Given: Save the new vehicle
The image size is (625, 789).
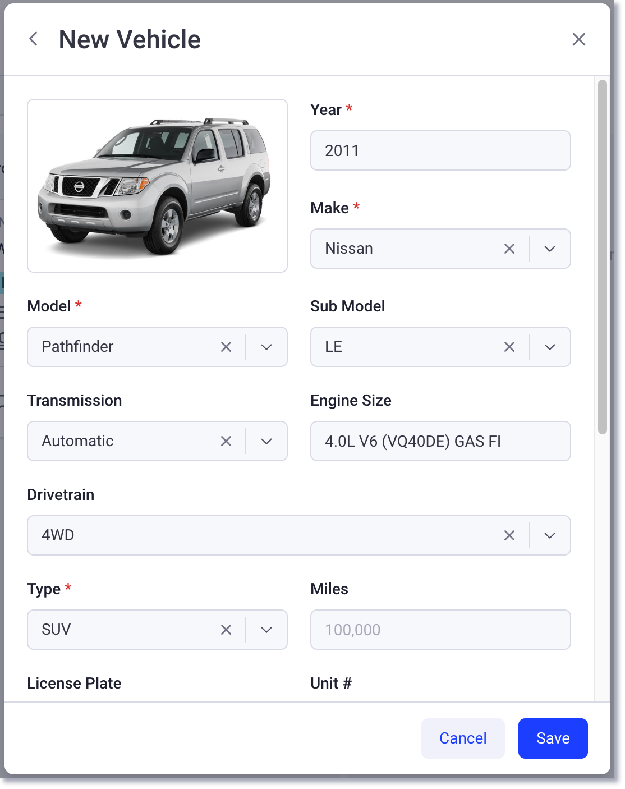Looking at the screenshot, I should pyautogui.click(x=553, y=738).
